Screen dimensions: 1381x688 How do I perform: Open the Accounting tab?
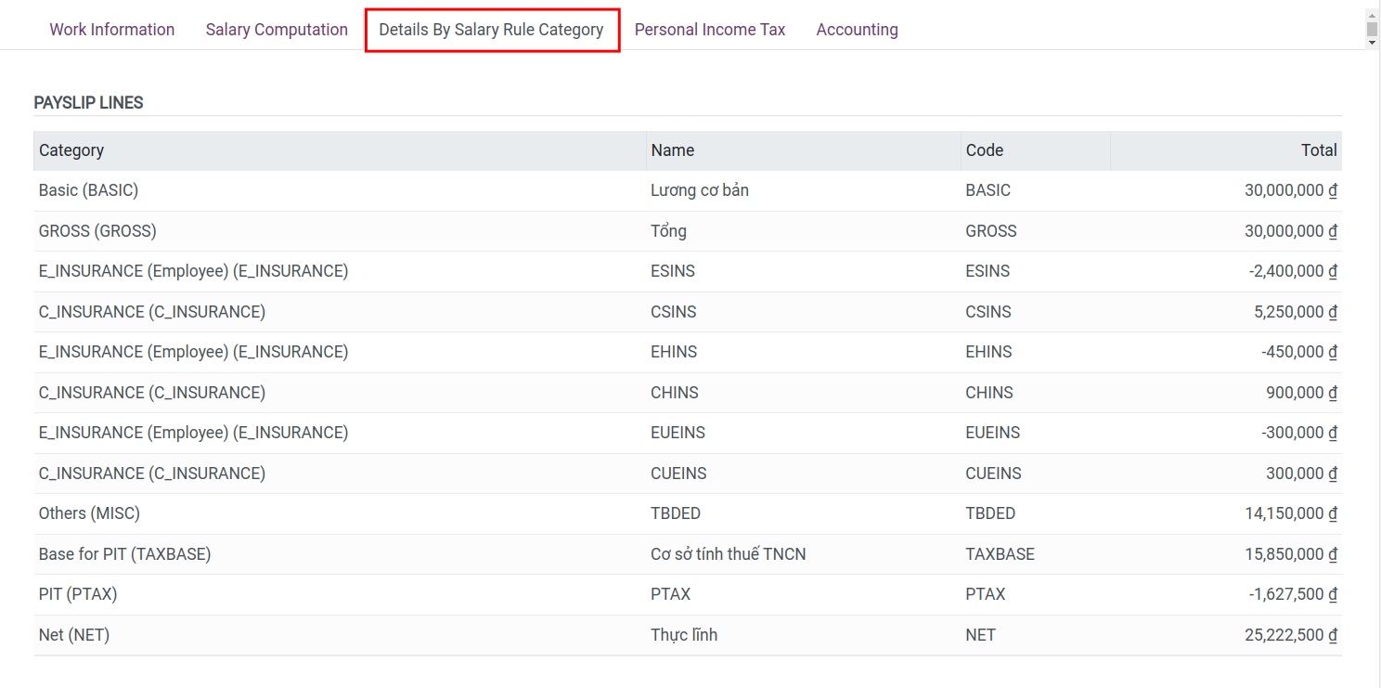(x=857, y=29)
